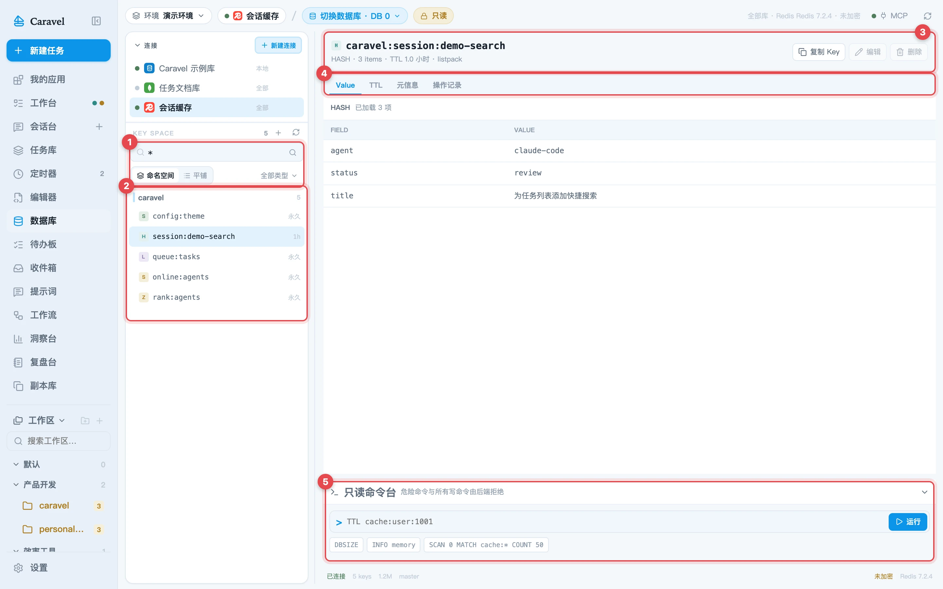Insert the DBSIZE quick command

tap(346, 544)
